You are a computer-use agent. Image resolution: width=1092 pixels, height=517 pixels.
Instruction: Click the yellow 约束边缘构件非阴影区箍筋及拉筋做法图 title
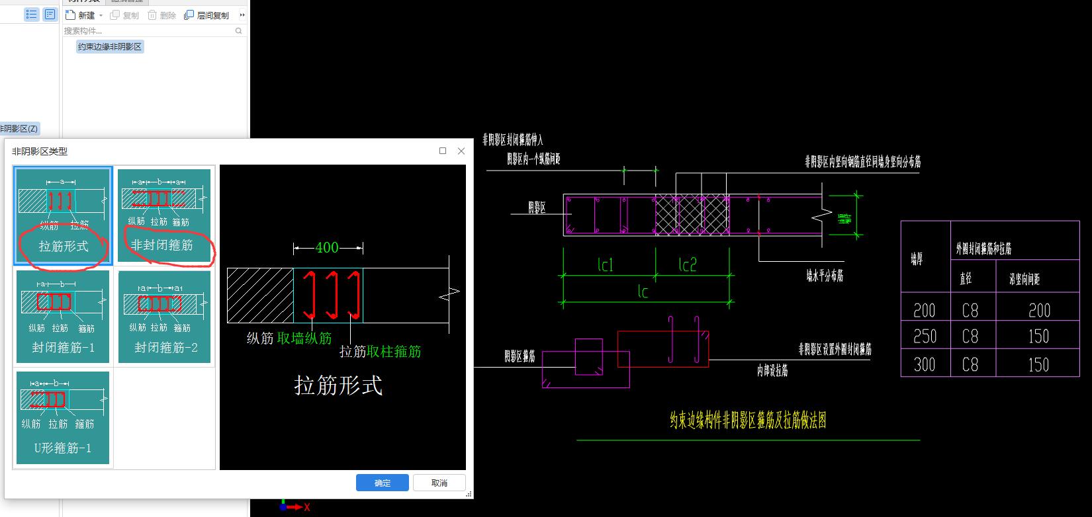point(748,420)
